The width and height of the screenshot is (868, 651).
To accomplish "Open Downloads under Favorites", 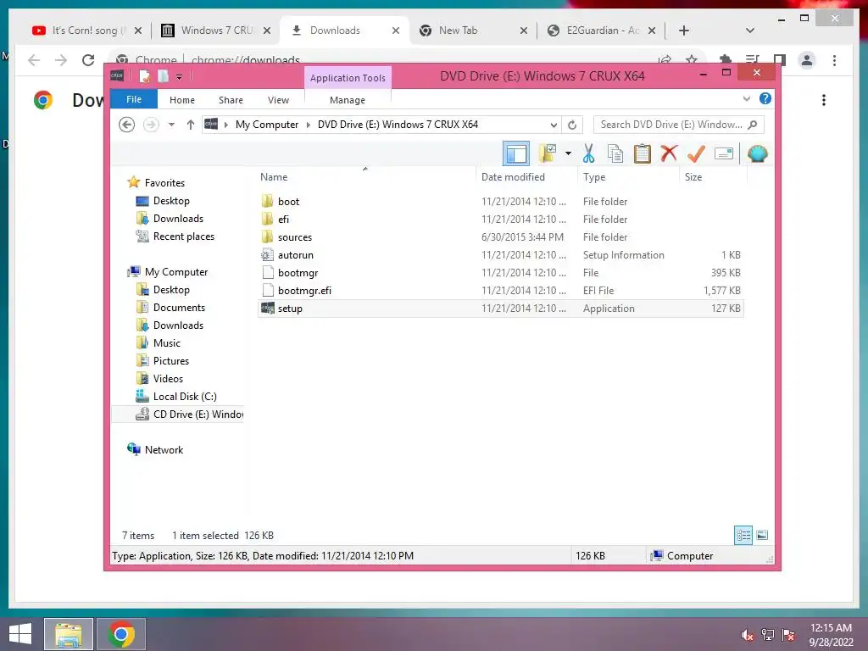I will point(178,219).
